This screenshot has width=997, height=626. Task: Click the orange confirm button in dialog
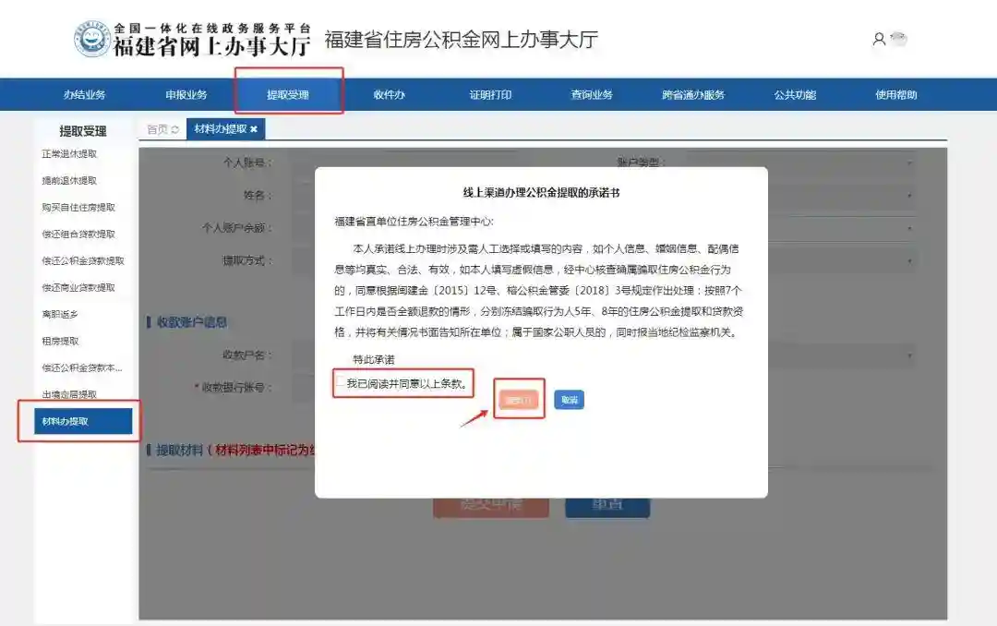click(x=518, y=400)
